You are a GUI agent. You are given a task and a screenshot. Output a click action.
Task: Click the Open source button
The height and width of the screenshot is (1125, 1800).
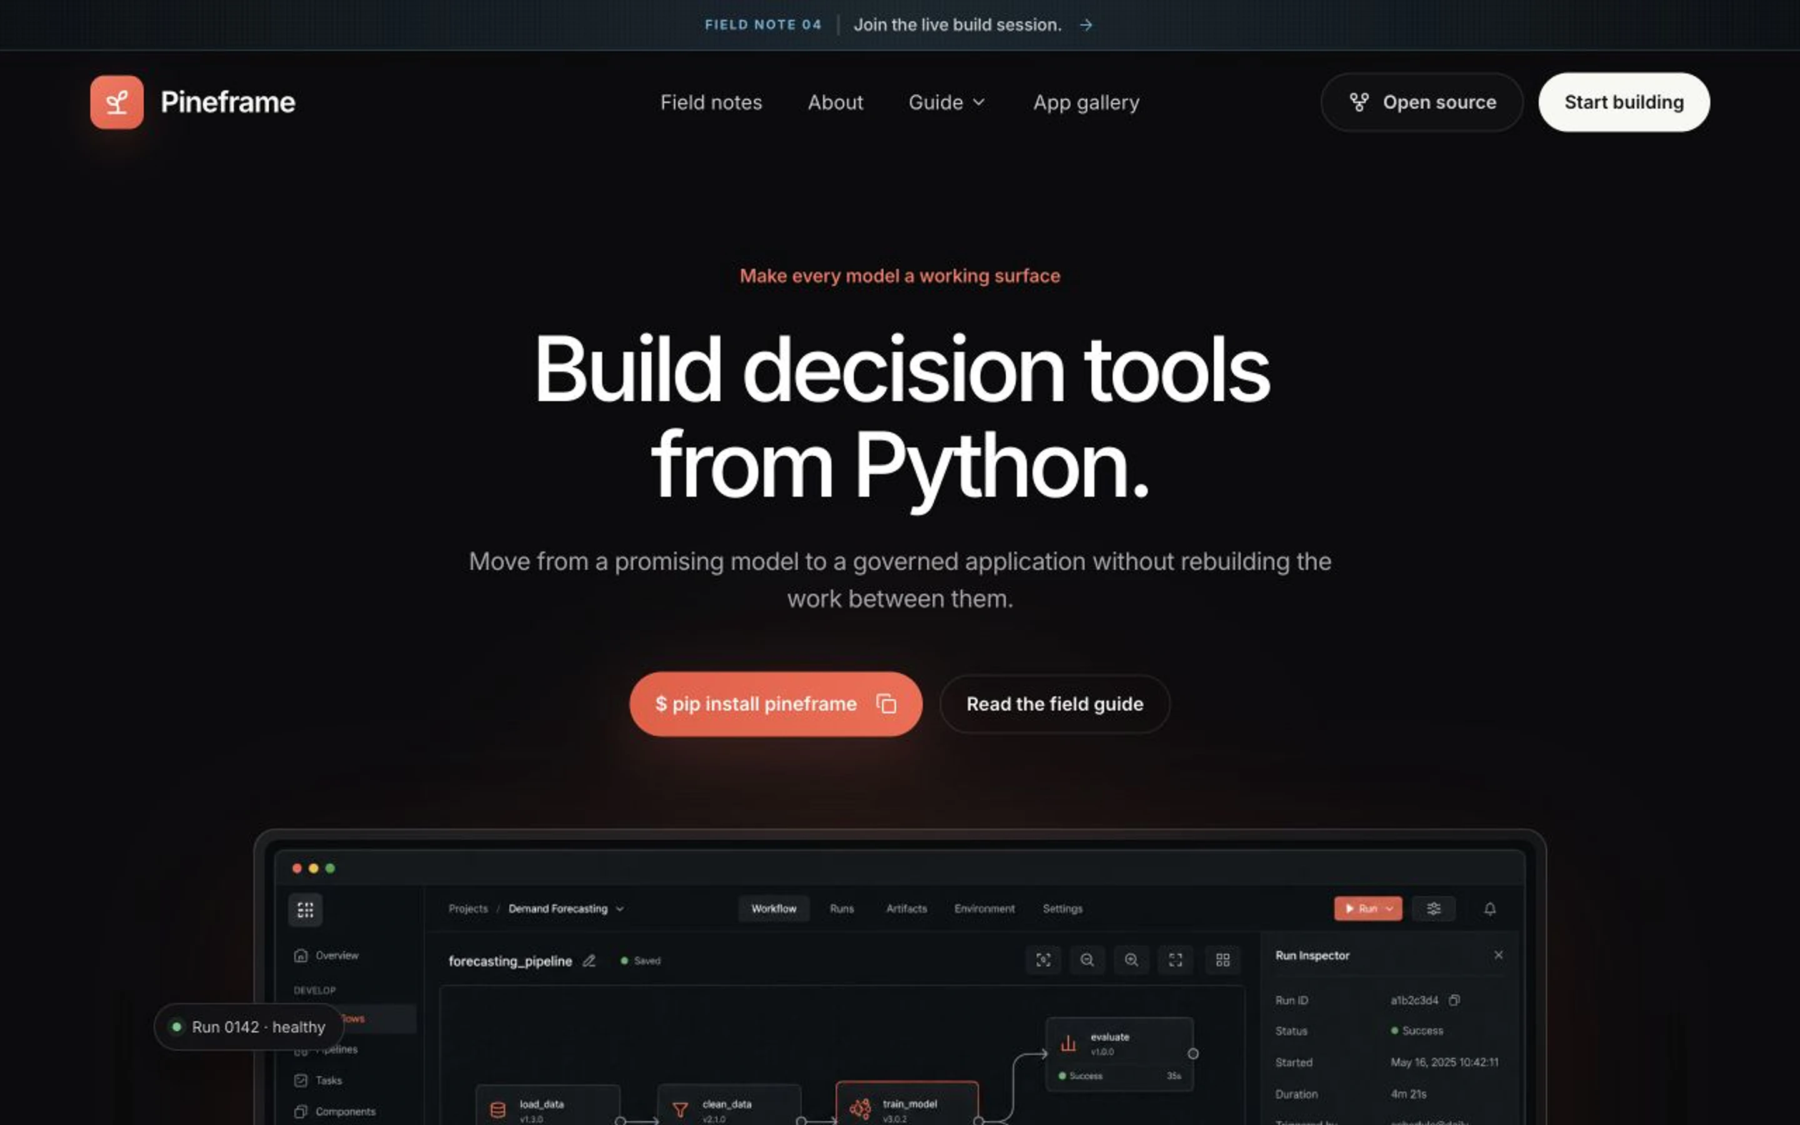[x=1421, y=102]
